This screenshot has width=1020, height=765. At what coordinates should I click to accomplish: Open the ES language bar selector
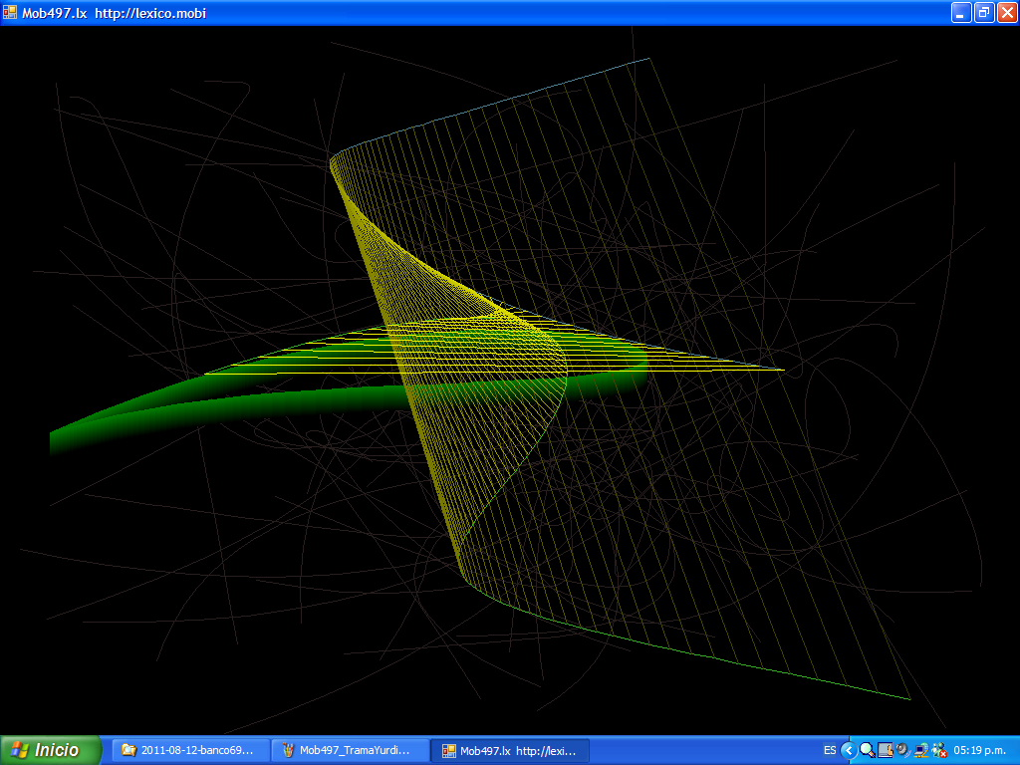[x=830, y=750]
